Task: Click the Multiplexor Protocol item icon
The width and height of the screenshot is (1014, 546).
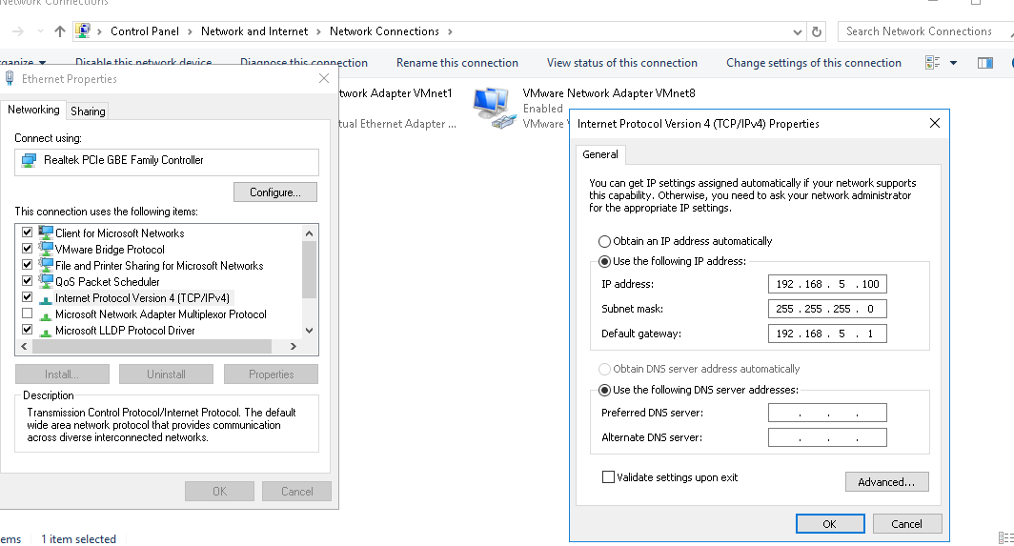Action: pos(46,315)
